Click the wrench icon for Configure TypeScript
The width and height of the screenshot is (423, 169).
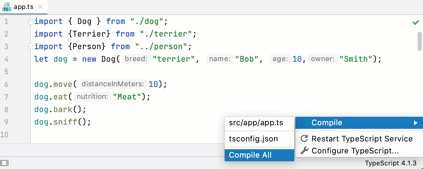(x=304, y=151)
